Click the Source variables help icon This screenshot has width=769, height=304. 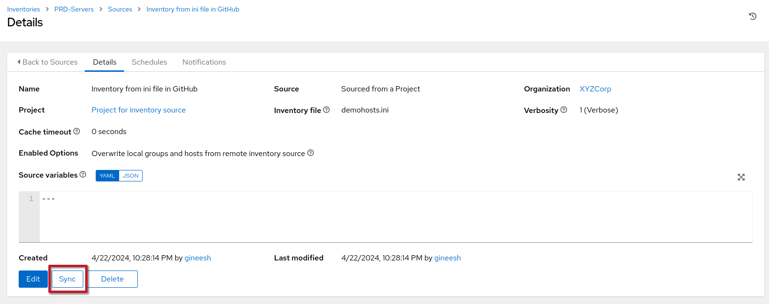(83, 174)
